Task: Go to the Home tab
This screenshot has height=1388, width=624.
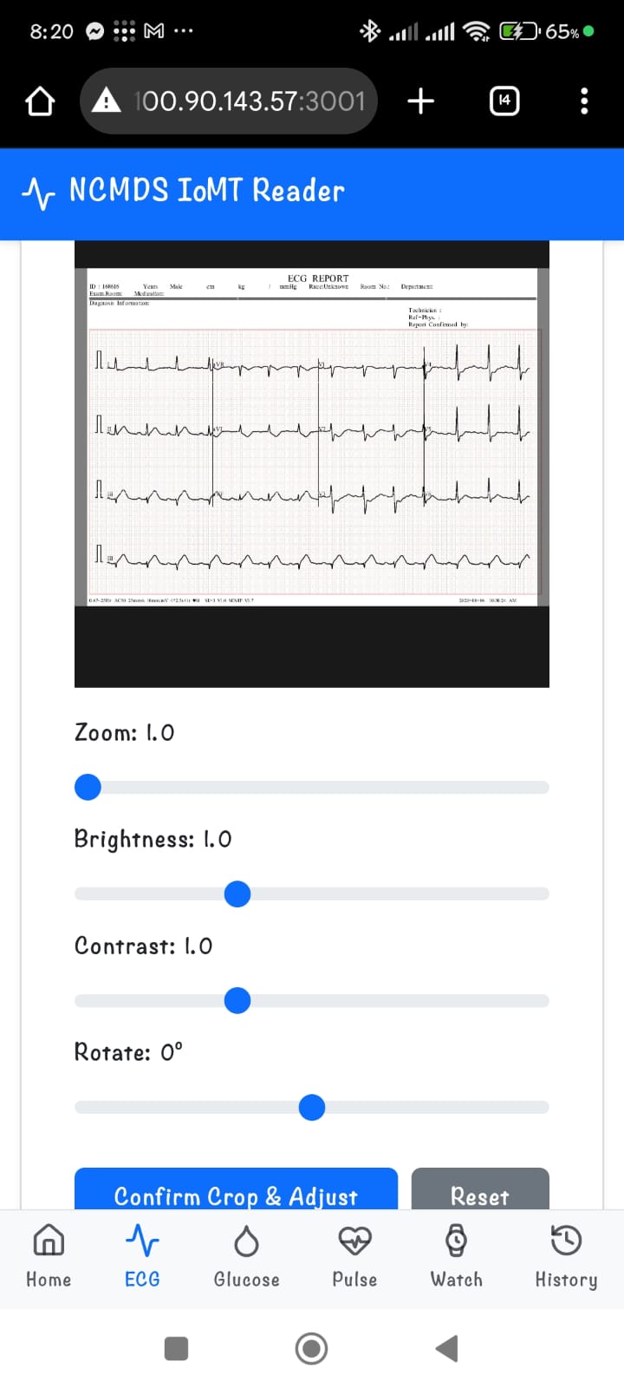Action: [49, 1256]
